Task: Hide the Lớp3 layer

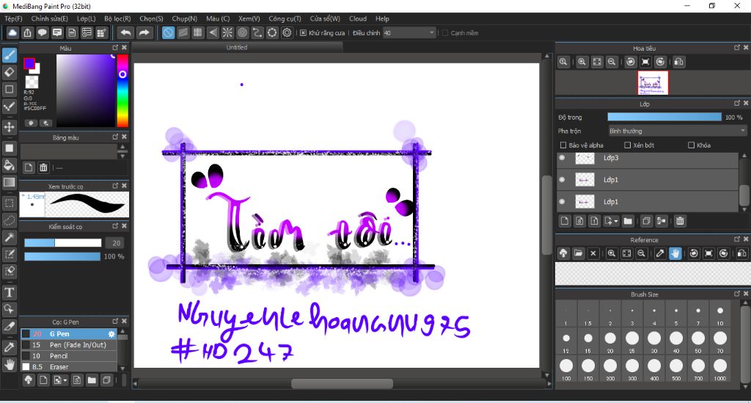Action: (x=563, y=158)
